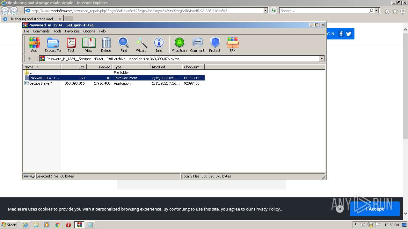The width and height of the screenshot is (408, 229).
Task: Sort by Packed column header
Action: [99, 67]
